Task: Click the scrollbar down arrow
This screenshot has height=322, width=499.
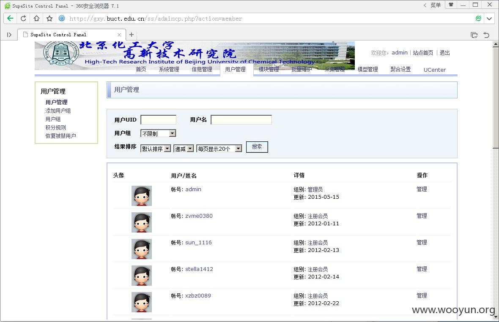Action: (x=496, y=317)
